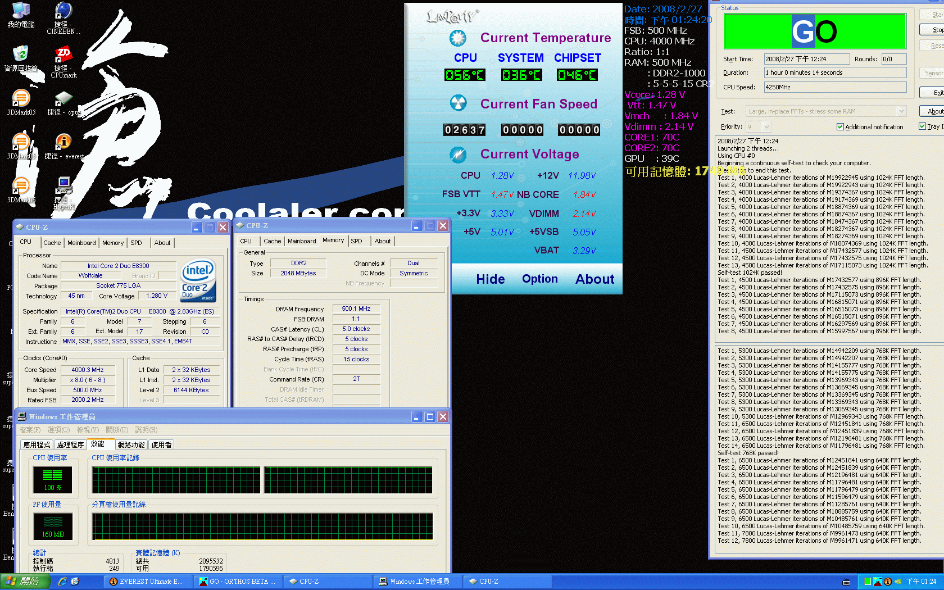Click the PF 使用量 usage meter
The image size is (944, 590).
pyautogui.click(x=53, y=527)
